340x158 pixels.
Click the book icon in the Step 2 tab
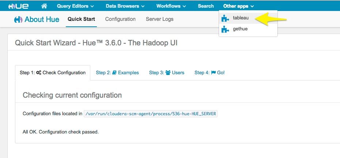tap(114, 73)
